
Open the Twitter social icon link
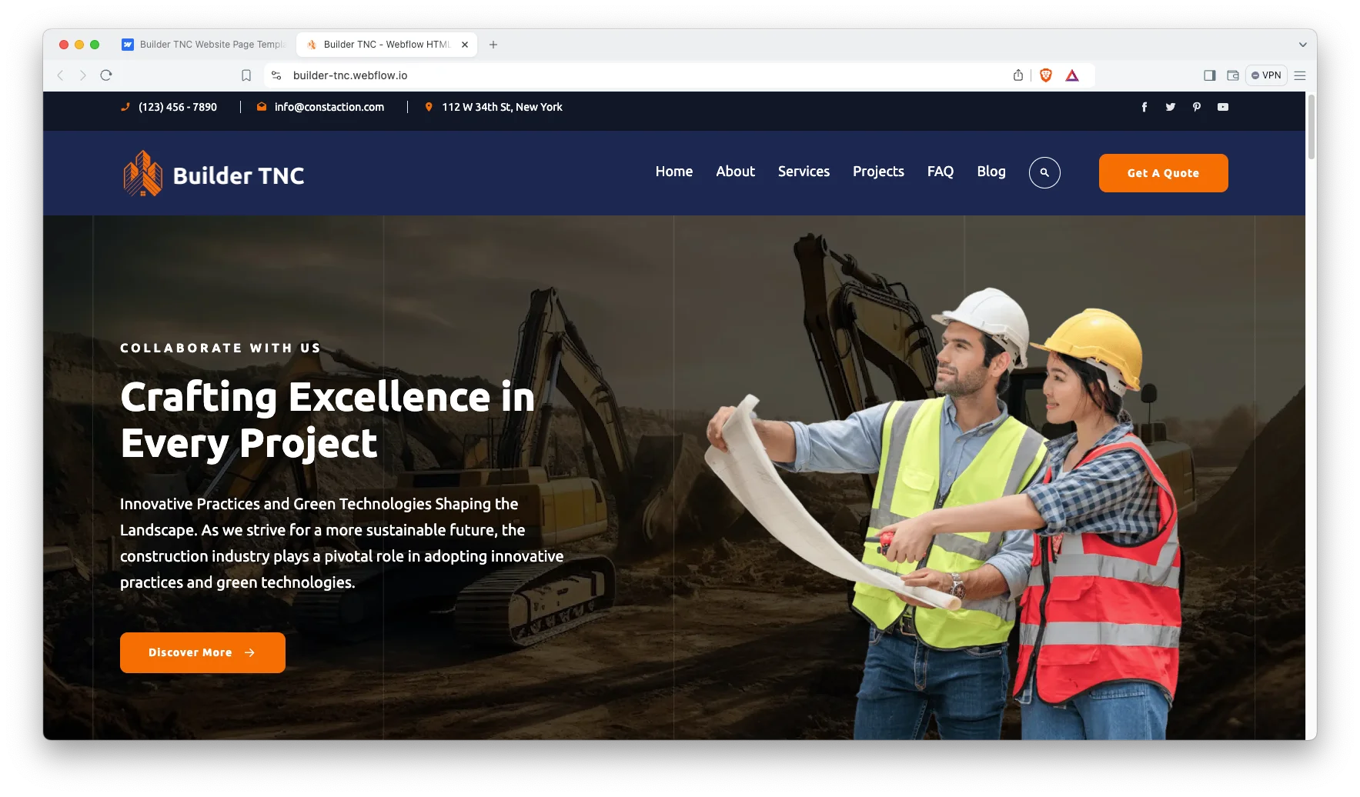[x=1171, y=107]
